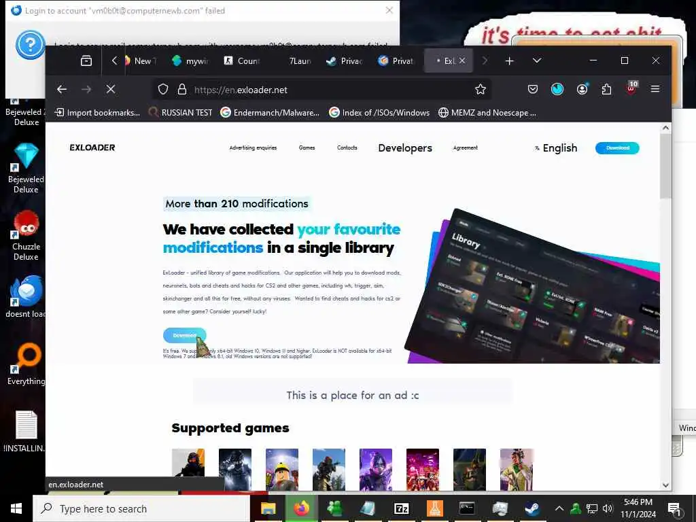
Task: Switch to the mywin tab
Action: pos(191,60)
